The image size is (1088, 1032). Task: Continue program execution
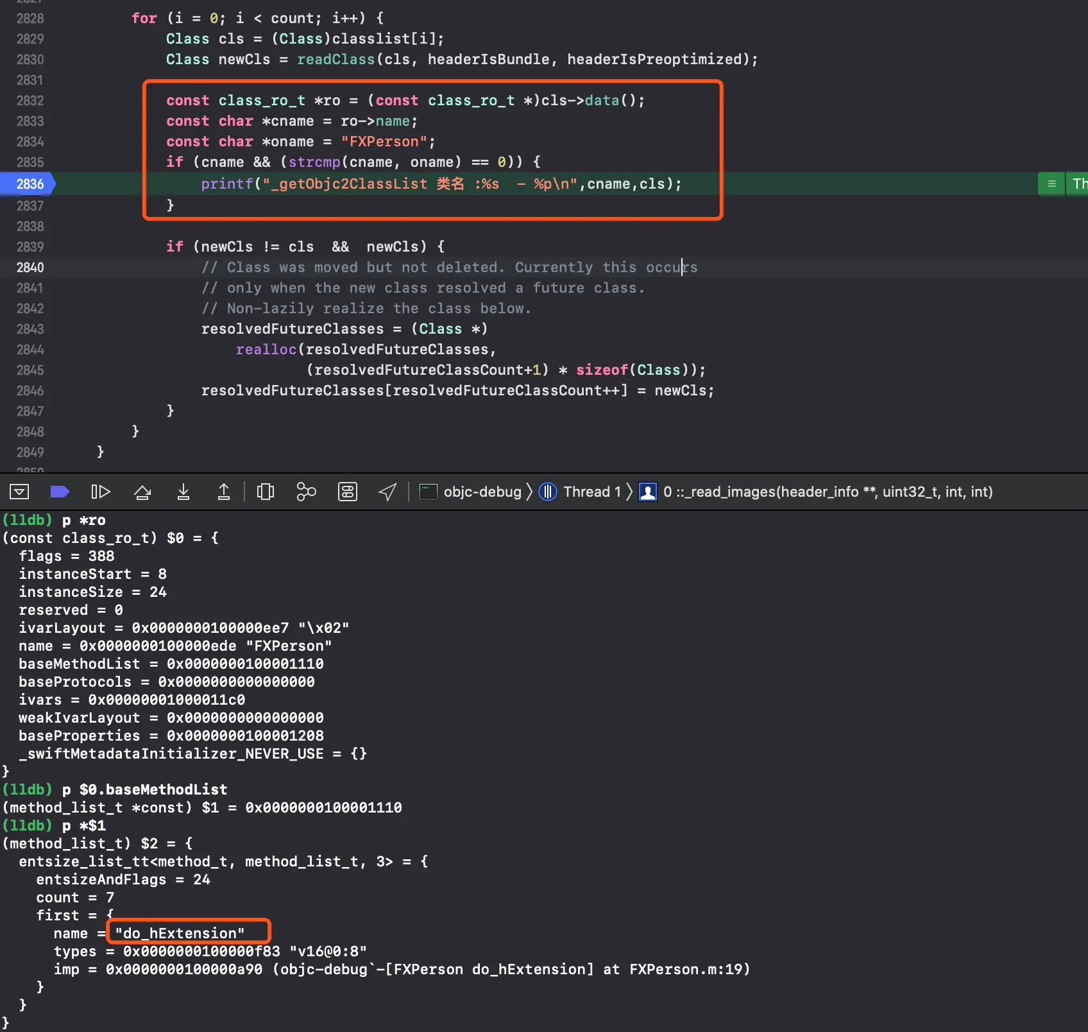101,492
